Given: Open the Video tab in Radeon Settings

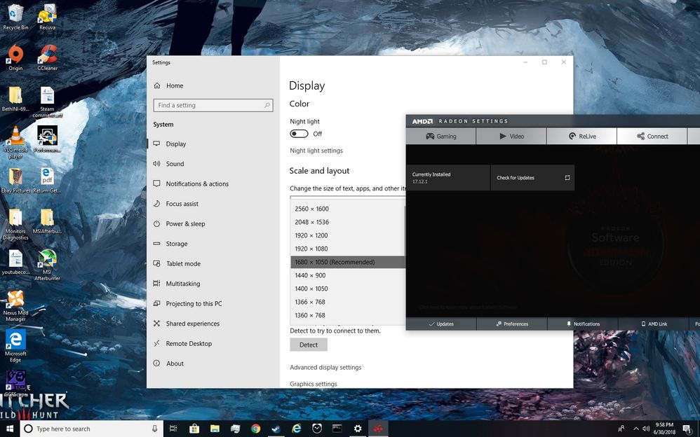Looking at the screenshot, I should coord(511,136).
